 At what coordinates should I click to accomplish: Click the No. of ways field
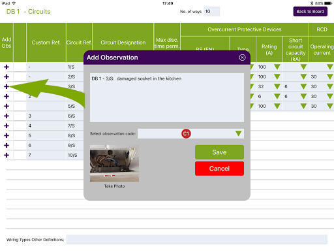point(212,12)
